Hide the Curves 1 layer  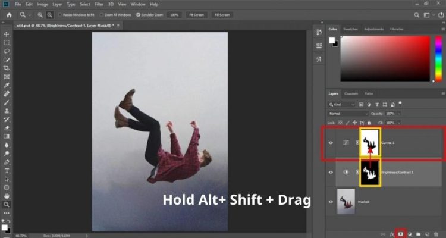coord(331,143)
